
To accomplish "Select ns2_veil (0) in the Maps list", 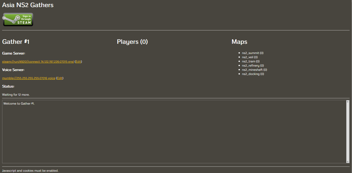I will 250,57.
